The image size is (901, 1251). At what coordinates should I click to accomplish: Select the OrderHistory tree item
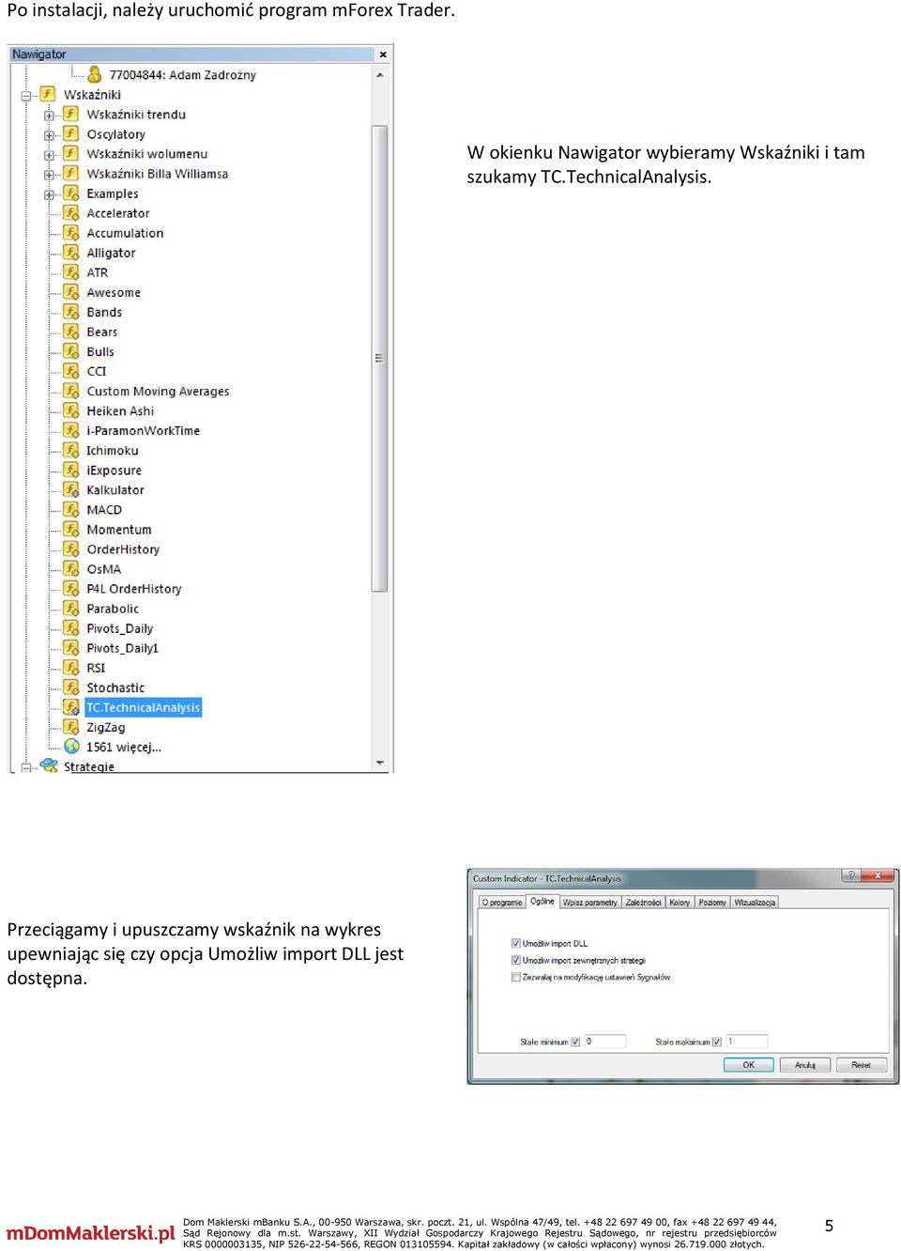(123, 548)
